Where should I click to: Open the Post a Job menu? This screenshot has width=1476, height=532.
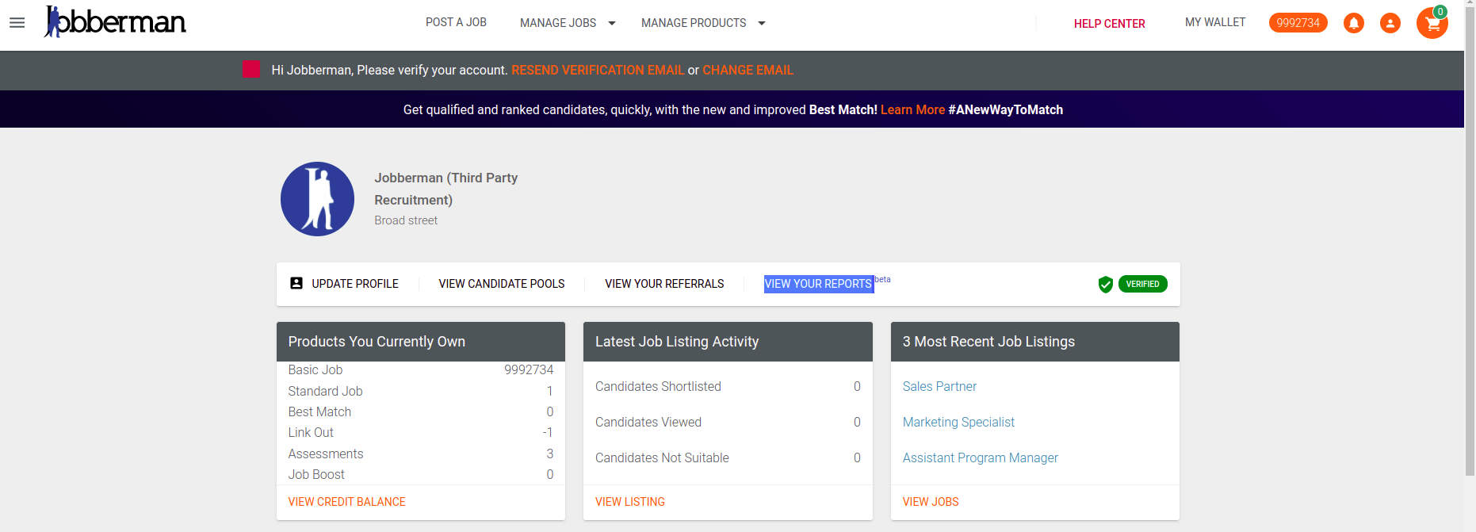[456, 22]
